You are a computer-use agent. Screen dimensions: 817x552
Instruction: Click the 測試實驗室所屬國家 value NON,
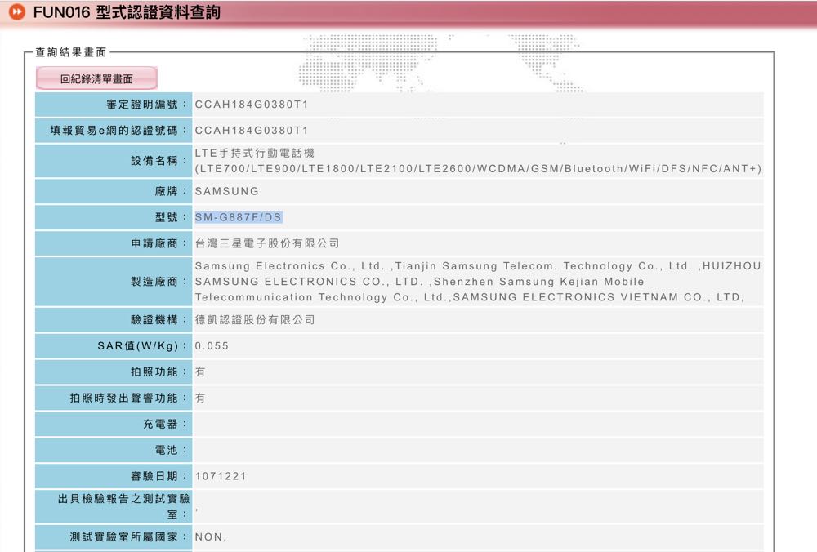pos(211,538)
